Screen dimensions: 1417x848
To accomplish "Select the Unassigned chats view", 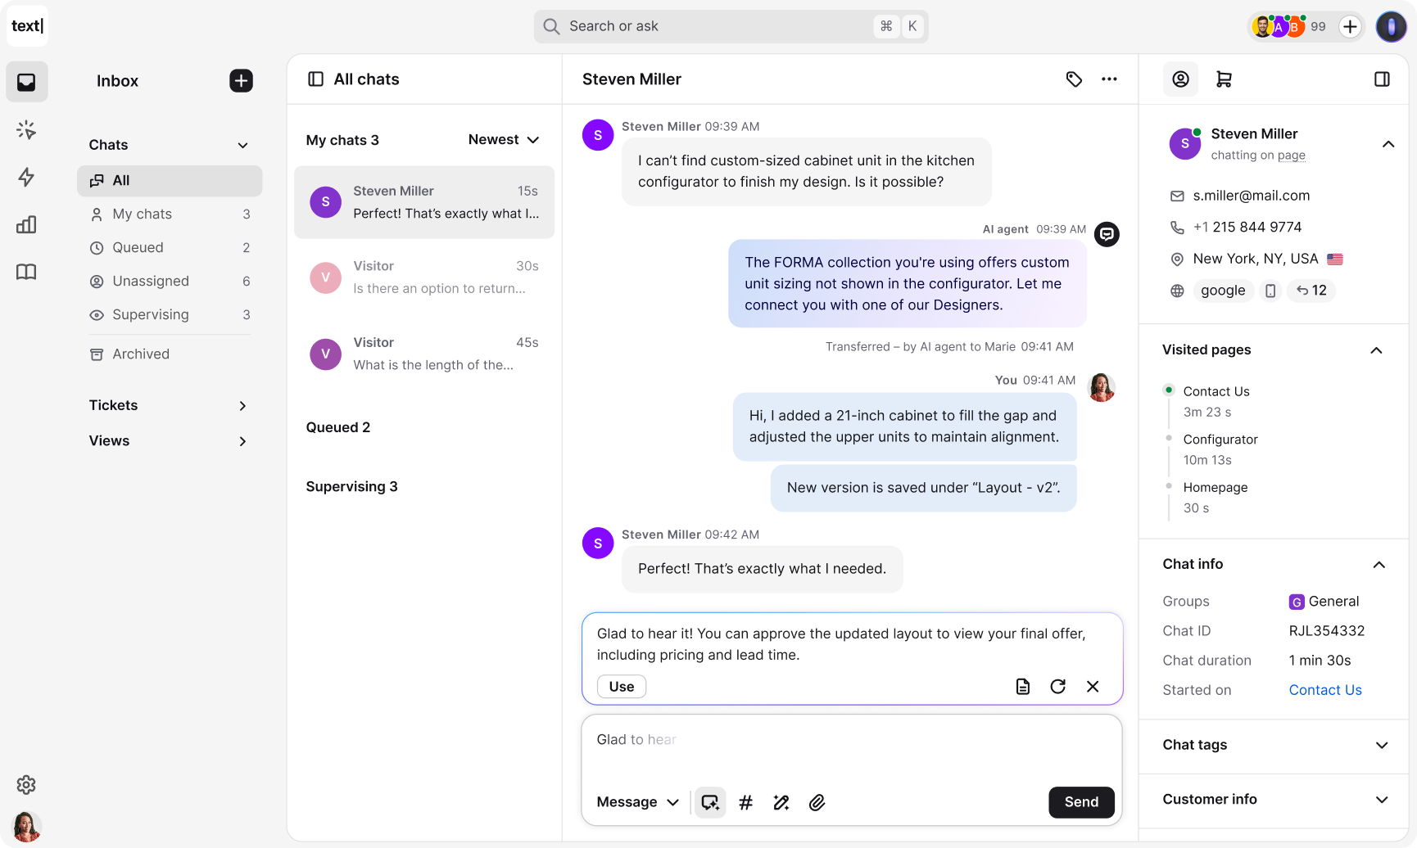I will pyautogui.click(x=150, y=281).
